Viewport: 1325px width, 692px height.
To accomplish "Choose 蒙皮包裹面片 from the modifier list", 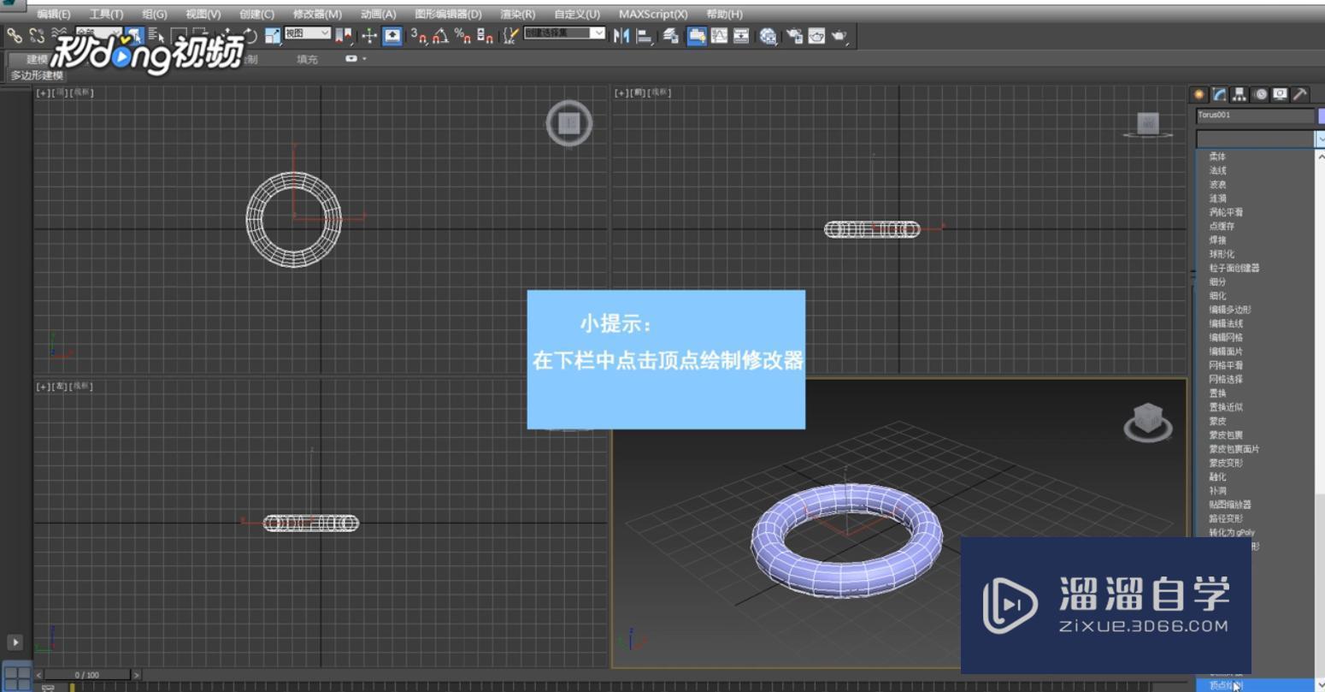I will pyautogui.click(x=1234, y=449).
